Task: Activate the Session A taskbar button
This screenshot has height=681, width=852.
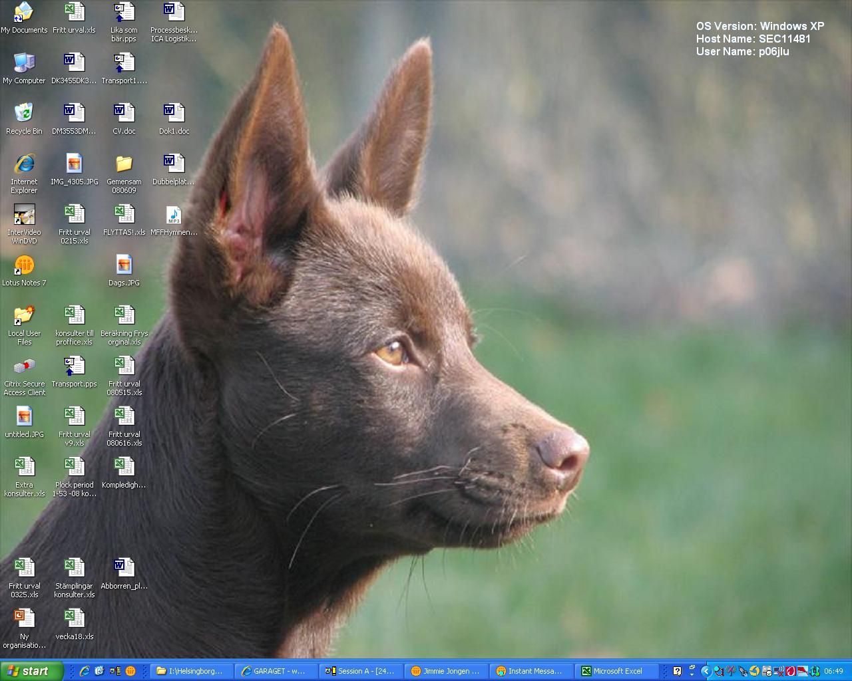Action: [x=361, y=671]
